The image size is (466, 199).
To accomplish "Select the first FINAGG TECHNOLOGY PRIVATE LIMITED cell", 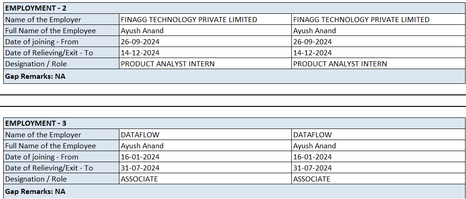I will (189, 19).
